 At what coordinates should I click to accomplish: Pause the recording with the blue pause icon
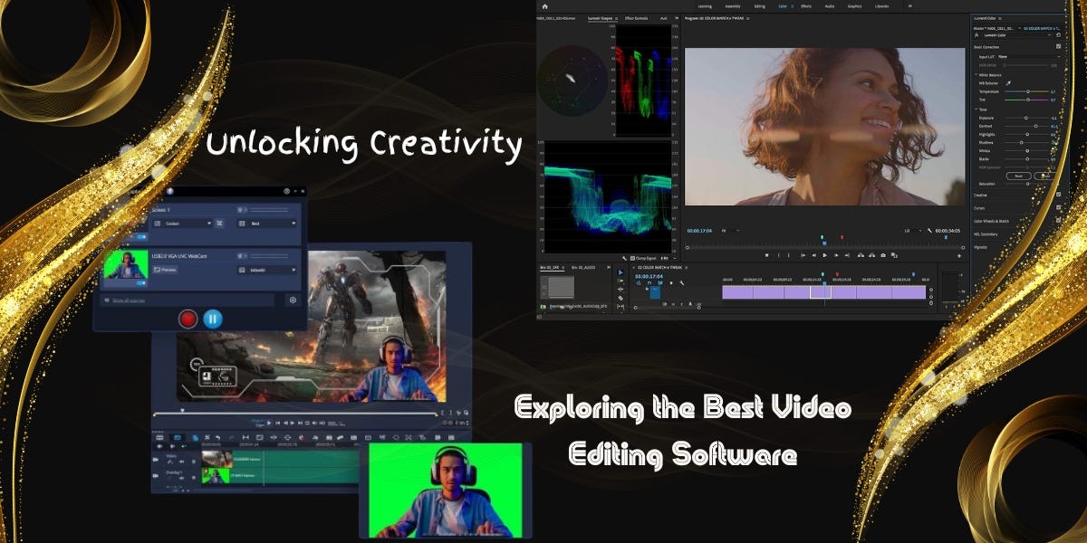coord(213,319)
